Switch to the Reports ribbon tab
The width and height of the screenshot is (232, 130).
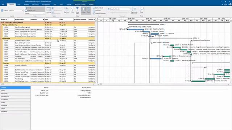click(69, 5)
